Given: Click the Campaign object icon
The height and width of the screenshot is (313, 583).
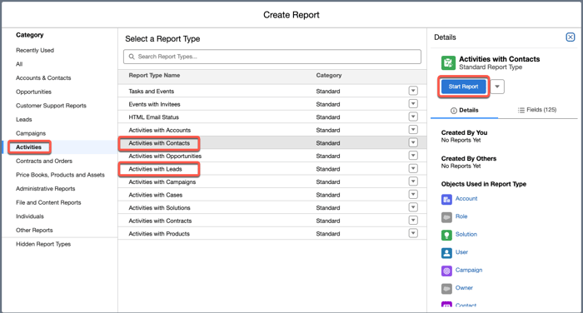Looking at the screenshot, I should [446, 271].
